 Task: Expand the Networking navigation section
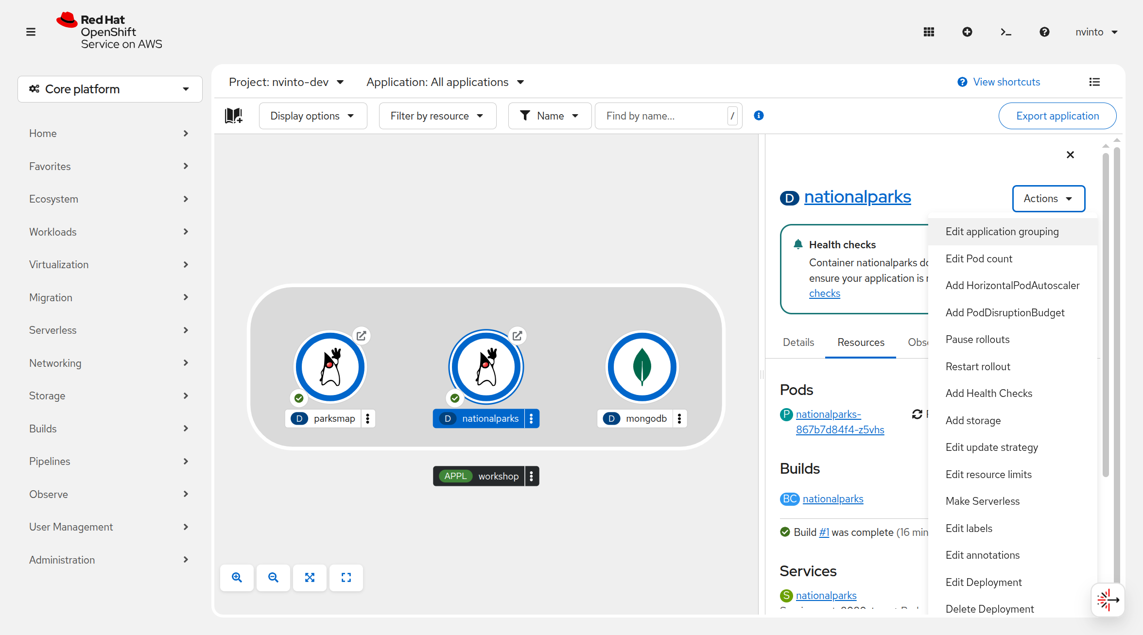(x=109, y=363)
